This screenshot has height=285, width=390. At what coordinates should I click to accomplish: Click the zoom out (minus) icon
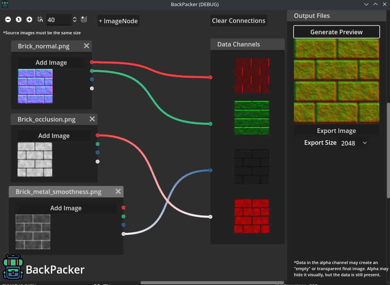pos(8,19)
